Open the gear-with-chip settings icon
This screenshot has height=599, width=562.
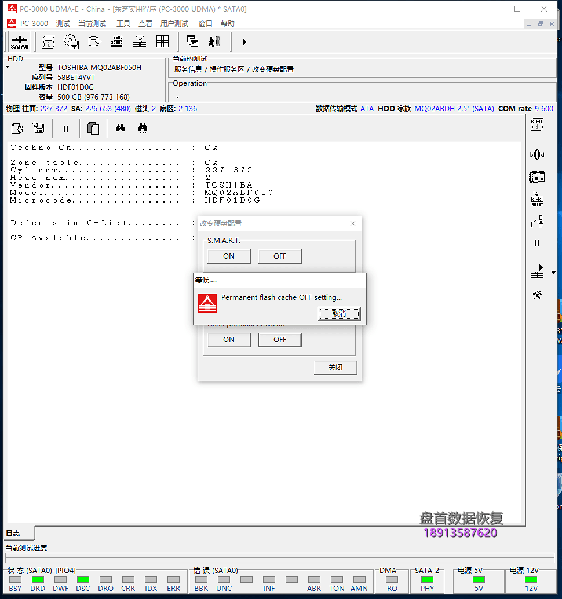point(71,42)
